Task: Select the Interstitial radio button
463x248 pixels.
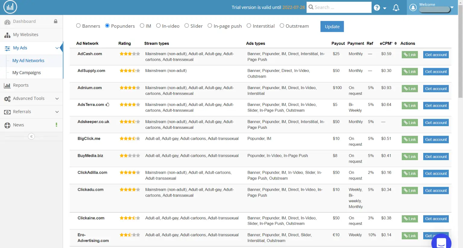Action: pyautogui.click(x=249, y=26)
